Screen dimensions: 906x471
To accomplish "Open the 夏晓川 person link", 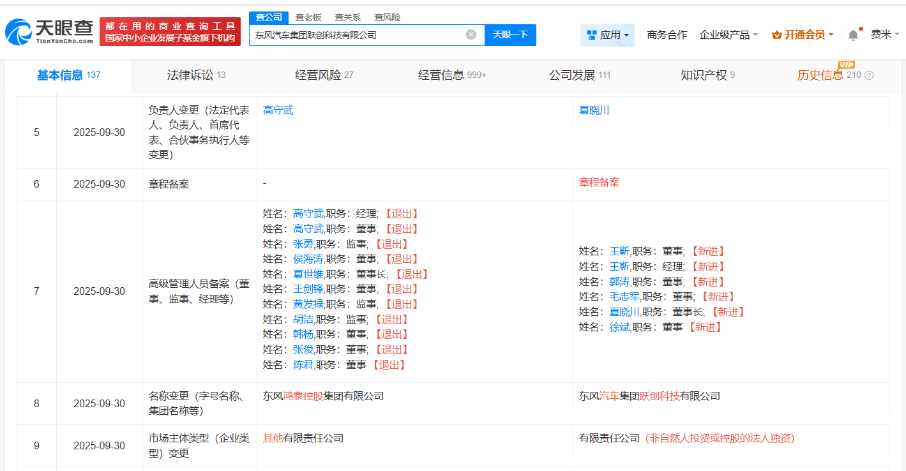I will click(595, 110).
